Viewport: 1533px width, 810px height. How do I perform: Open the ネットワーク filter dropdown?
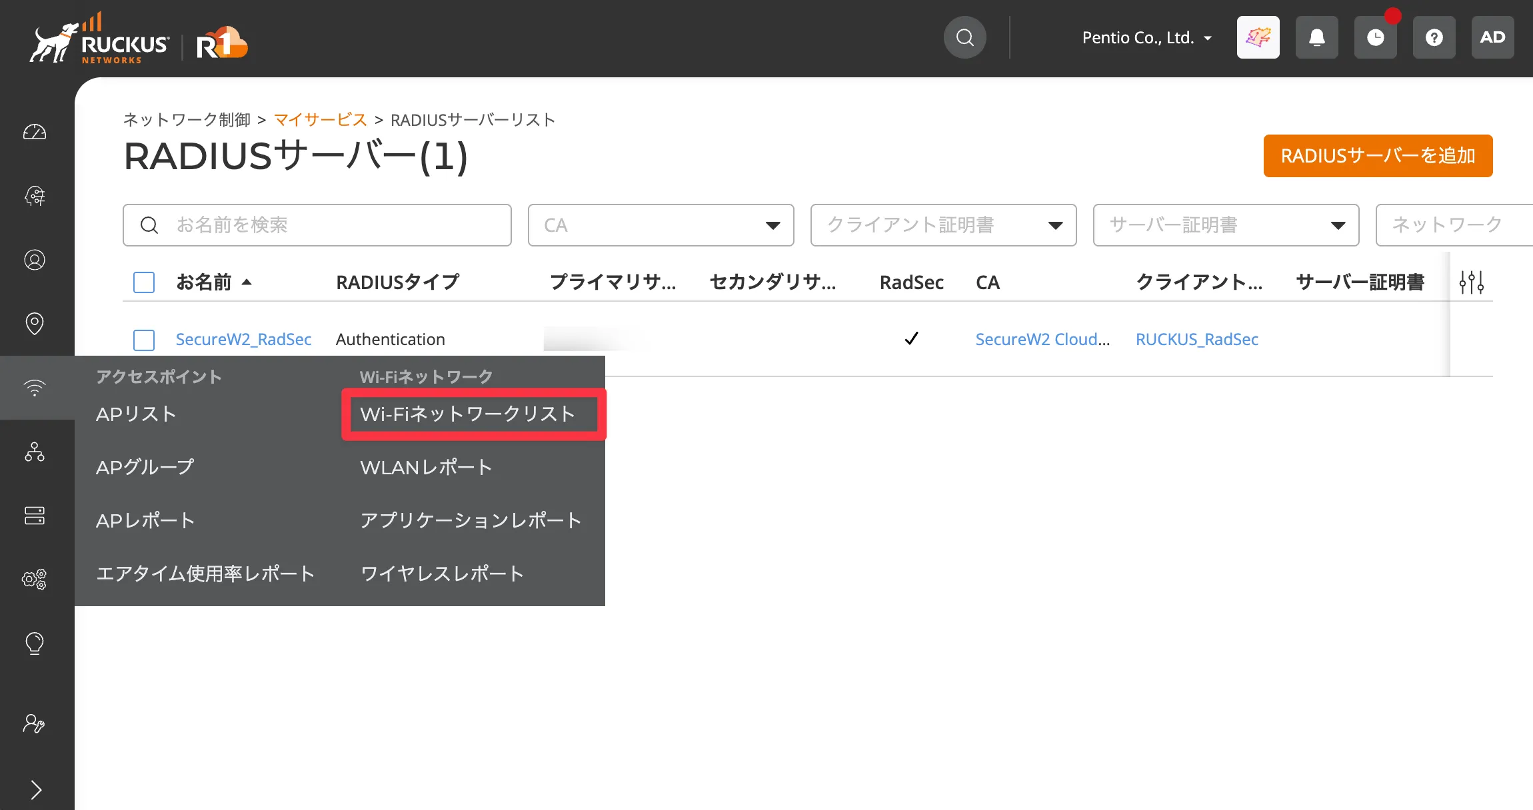point(1454,225)
